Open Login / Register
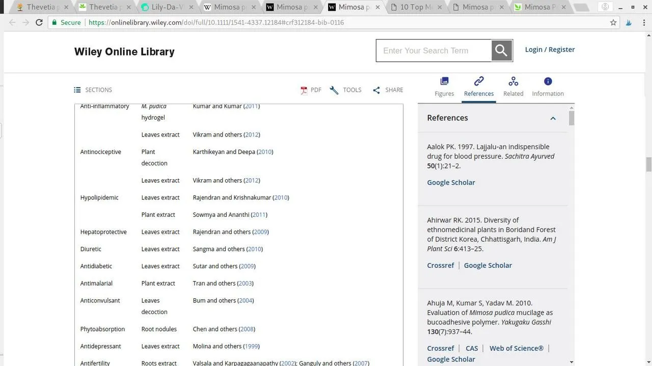The height and width of the screenshot is (366, 652). (x=550, y=49)
